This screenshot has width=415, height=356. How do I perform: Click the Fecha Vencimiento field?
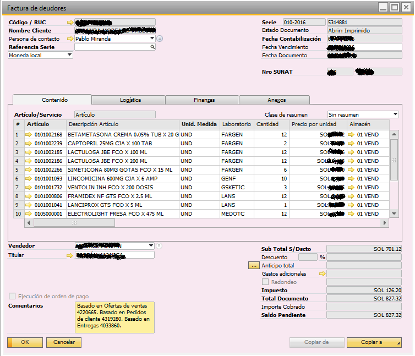(x=364, y=47)
